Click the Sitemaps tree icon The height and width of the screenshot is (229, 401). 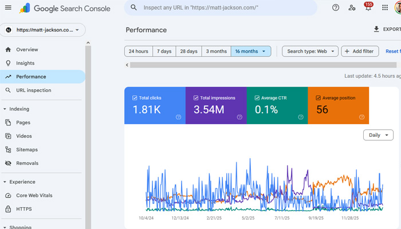point(8,149)
